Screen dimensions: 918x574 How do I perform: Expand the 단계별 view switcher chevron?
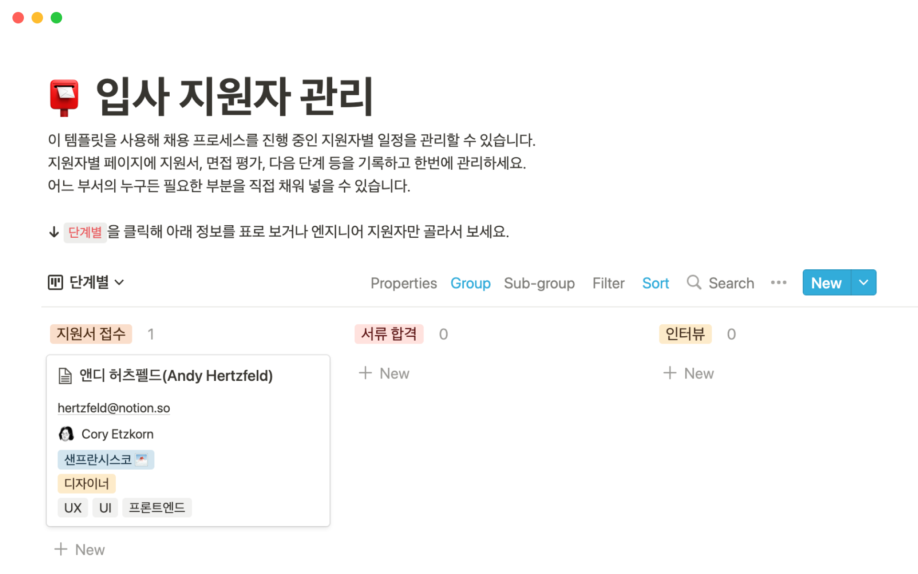pyautogui.click(x=120, y=283)
